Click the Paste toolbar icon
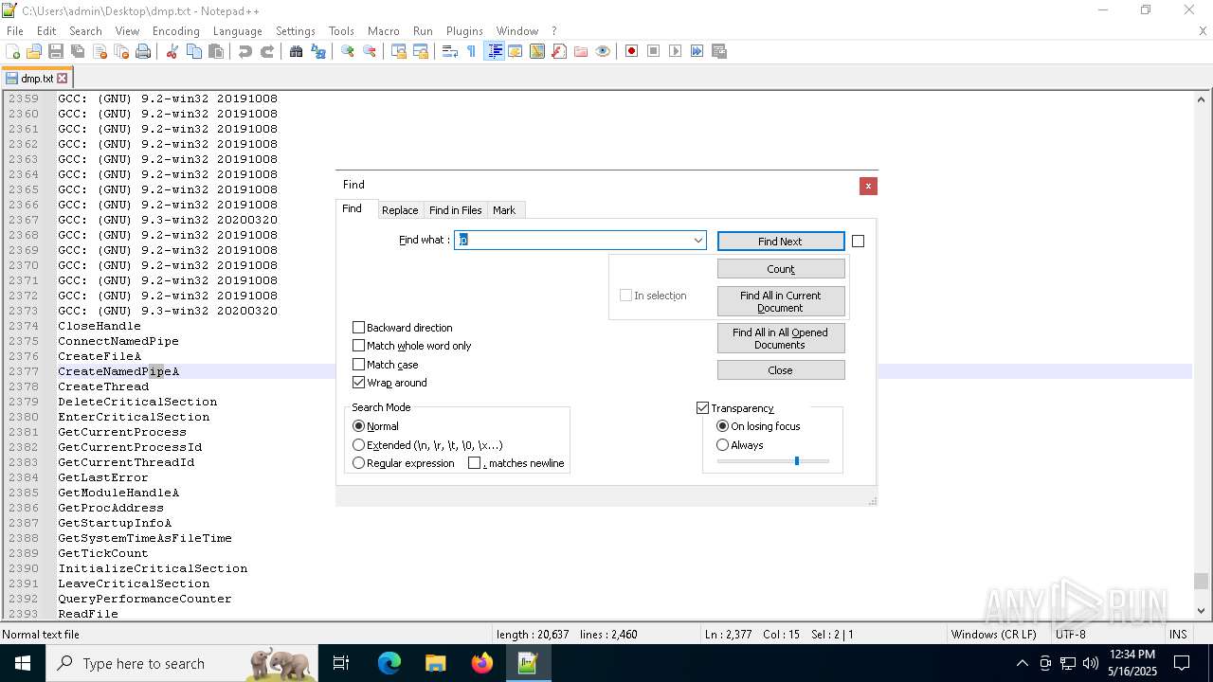 (x=216, y=51)
